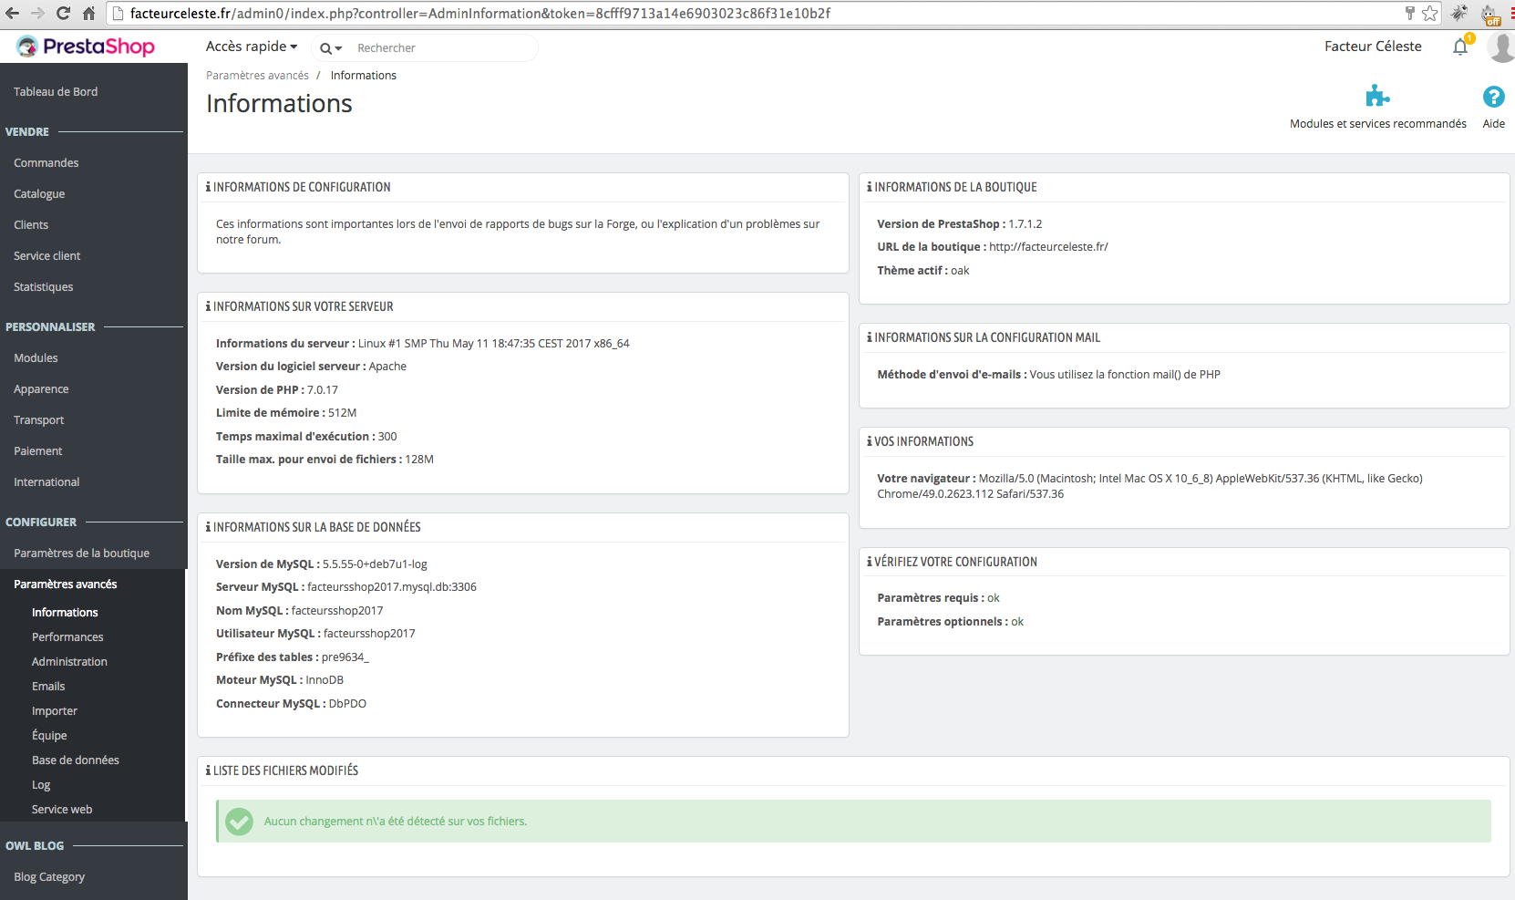Click the key icon in the address bar

[1409, 14]
